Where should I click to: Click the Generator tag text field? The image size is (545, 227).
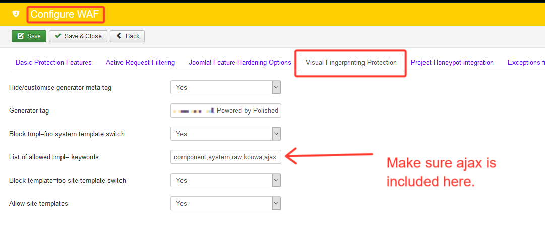pyautogui.click(x=225, y=110)
